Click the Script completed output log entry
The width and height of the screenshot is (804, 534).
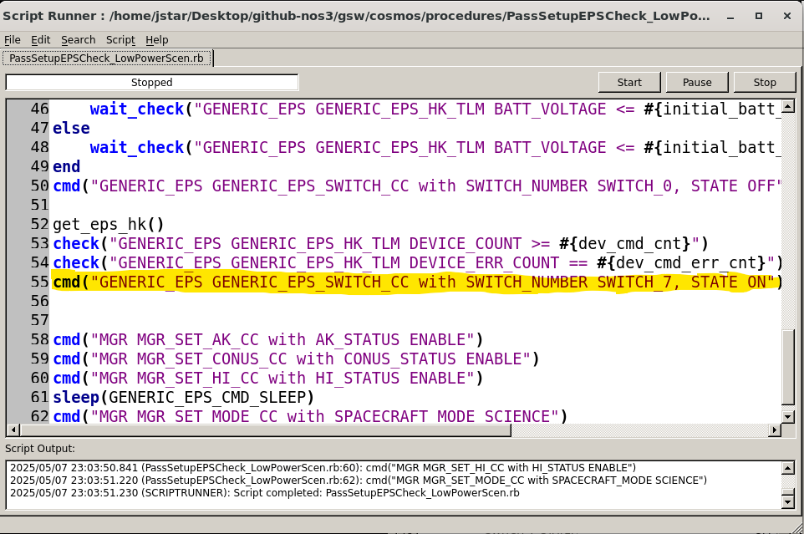coord(265,493)
